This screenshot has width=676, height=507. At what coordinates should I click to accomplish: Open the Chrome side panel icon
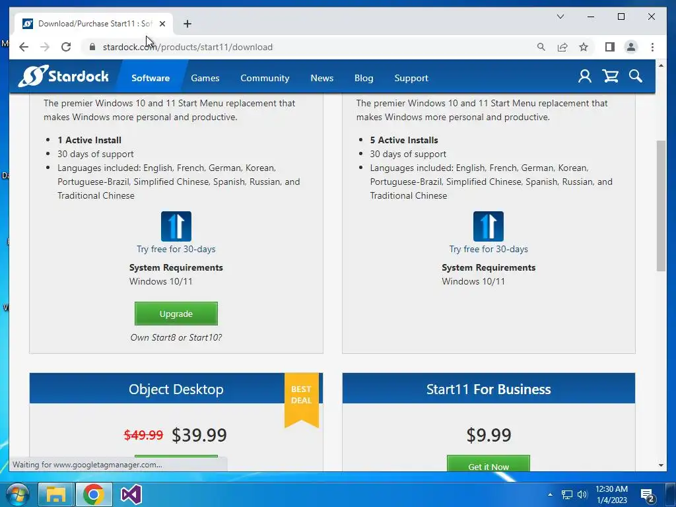(x=609, y=47)
